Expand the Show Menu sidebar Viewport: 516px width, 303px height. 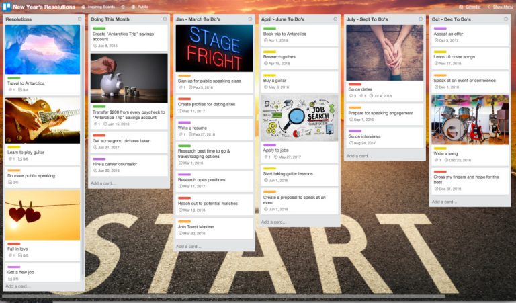pyautogui.click(x=500, y=7)
